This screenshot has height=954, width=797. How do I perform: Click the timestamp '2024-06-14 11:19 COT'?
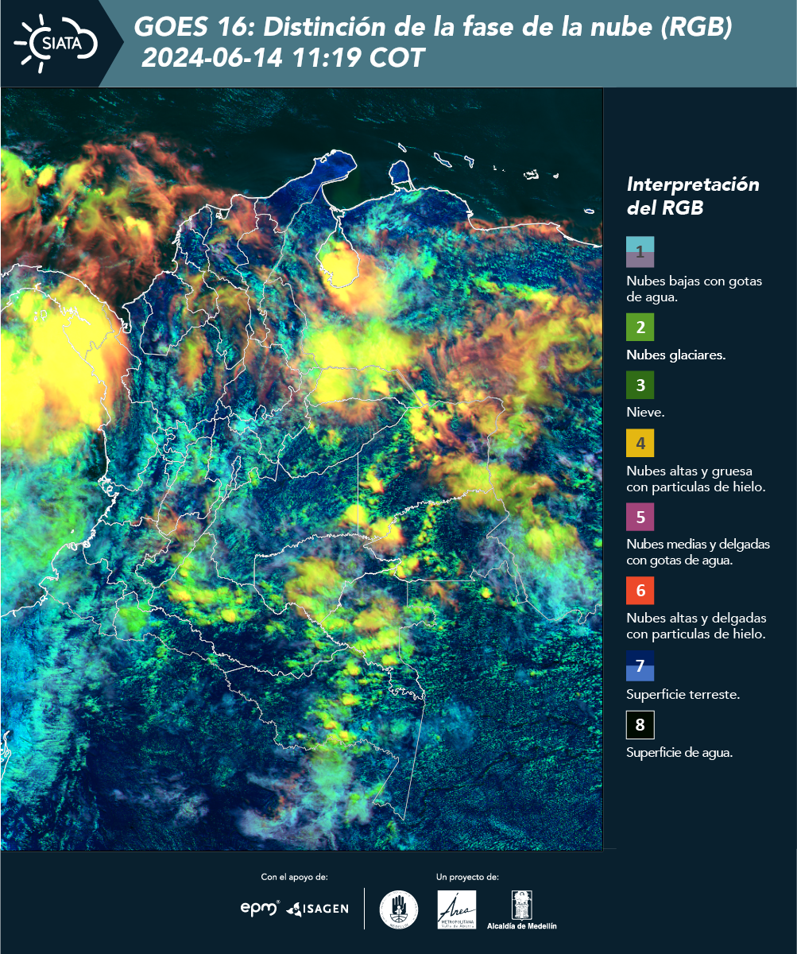click(283, 58)
